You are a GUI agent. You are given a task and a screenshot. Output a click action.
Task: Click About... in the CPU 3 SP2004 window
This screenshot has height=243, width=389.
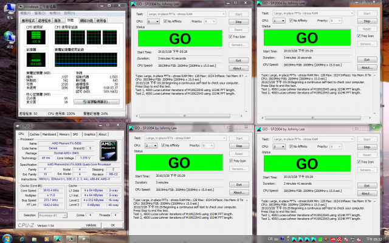367,194
